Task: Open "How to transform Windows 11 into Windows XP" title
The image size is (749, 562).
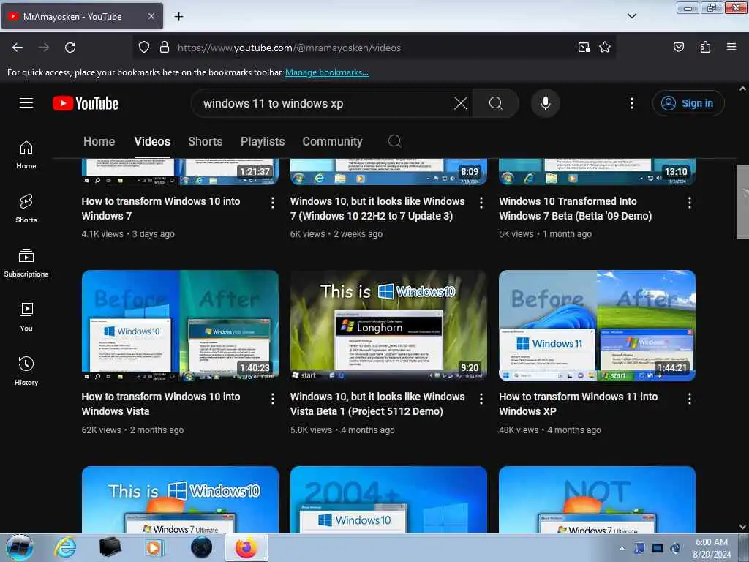Action: coord(578,404)
